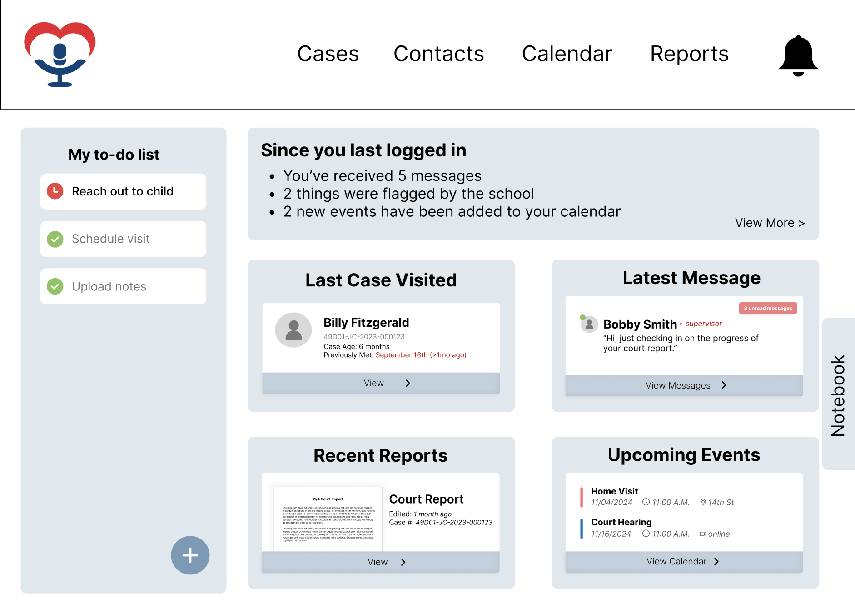This screenshot has width=855, height=609.
Task: Open notifications bell icon
Action: 798,55
